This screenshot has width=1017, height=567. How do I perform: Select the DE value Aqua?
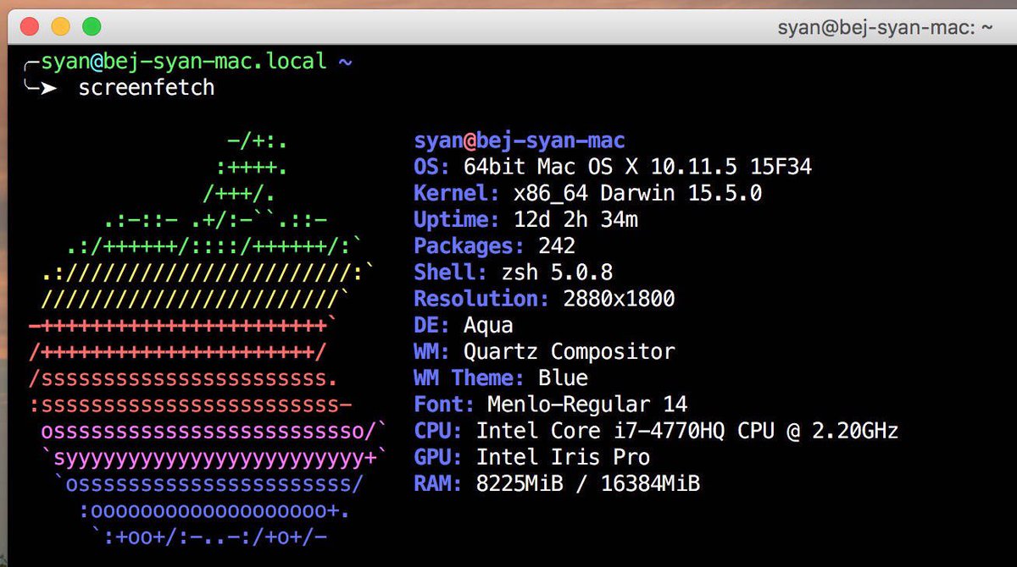pos(488,325)
